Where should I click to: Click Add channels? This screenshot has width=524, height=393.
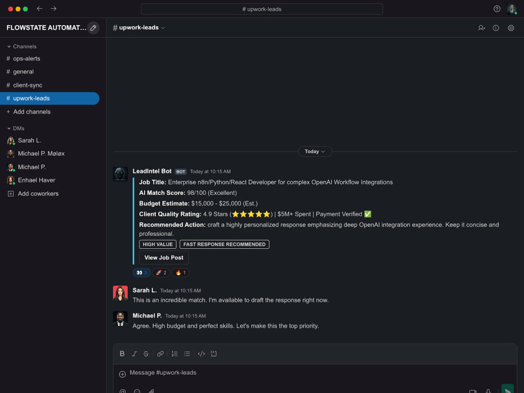point(29,112)
